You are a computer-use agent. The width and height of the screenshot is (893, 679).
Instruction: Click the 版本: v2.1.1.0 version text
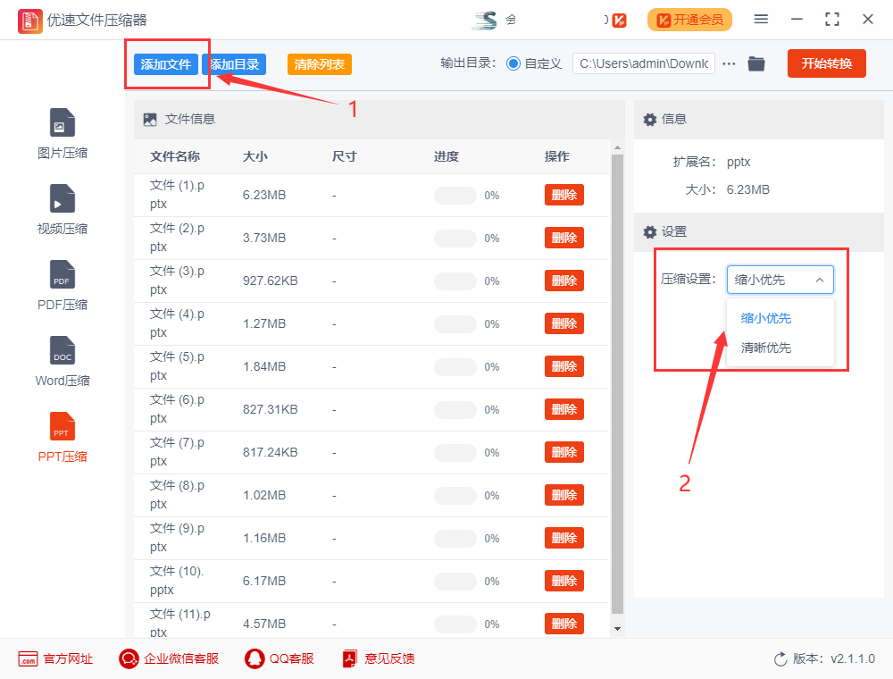(x=834, y=659)
